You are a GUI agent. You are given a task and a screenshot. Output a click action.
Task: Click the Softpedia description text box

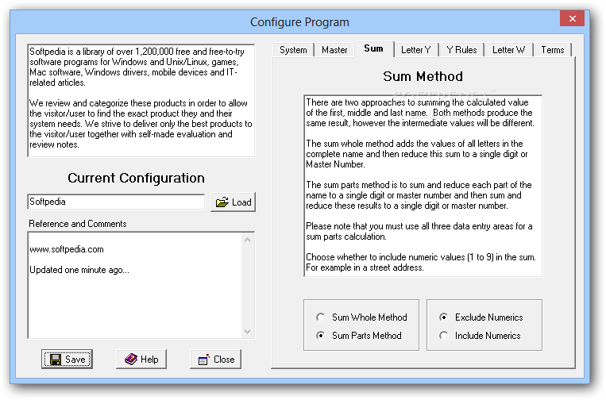click(141, 100)
